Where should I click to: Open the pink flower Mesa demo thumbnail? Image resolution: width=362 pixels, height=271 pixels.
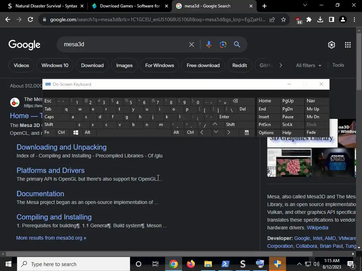289,163
